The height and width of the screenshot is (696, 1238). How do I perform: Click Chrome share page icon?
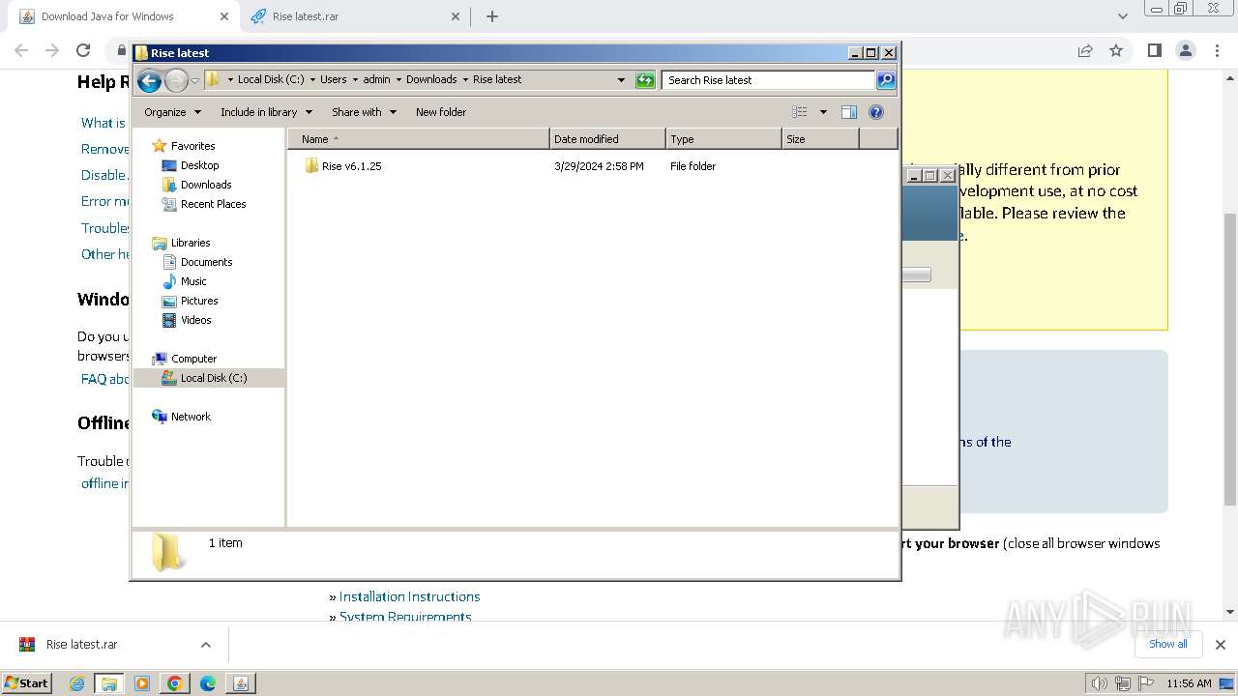pyautogui.click(x=1085, y=50)
